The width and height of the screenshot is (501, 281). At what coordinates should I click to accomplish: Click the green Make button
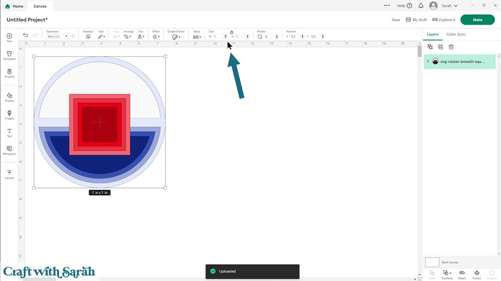(477, 20)
